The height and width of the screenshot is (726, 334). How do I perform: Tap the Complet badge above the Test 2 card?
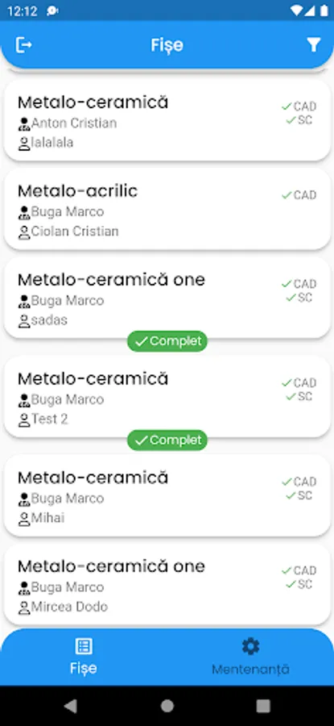click(x=167, y=341)
